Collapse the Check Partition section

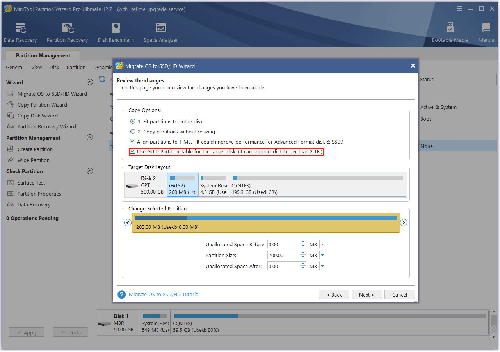pos(89,171)
